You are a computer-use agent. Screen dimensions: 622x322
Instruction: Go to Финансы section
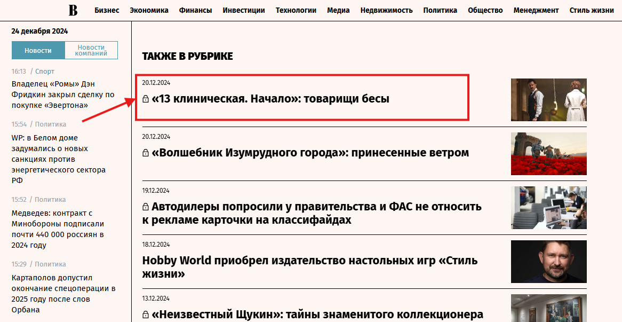pos(195,10)
